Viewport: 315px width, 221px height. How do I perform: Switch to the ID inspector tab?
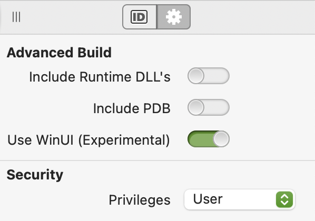pos(140,17)
